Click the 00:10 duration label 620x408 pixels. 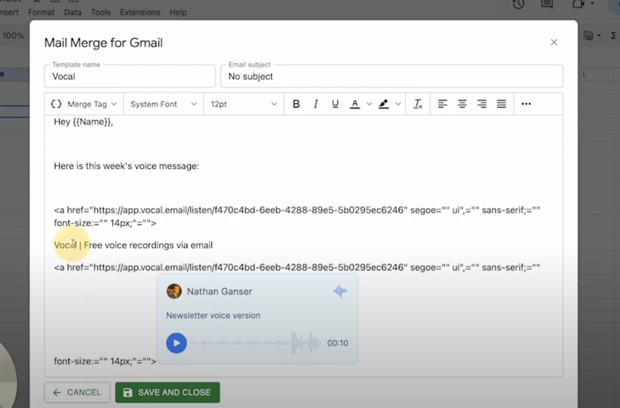click(337, 343)
